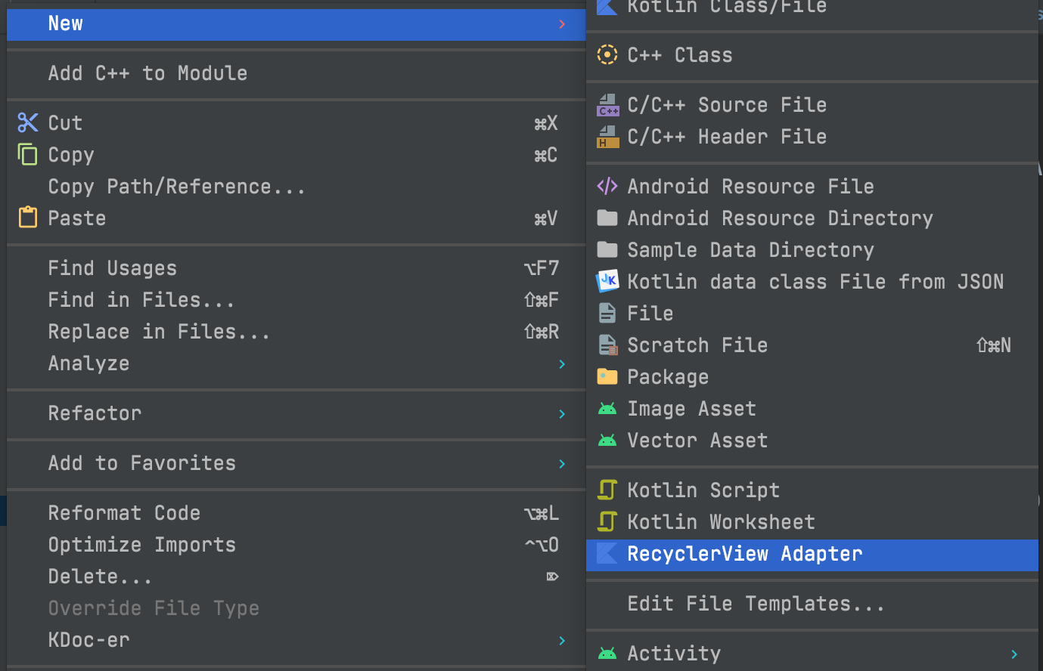Click the Kotlin Class/File icon
The image size is (1043, 671).
click(607, 7)
